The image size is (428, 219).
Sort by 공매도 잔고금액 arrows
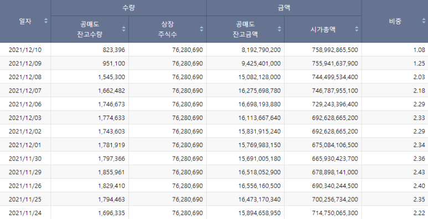(279, 29)
